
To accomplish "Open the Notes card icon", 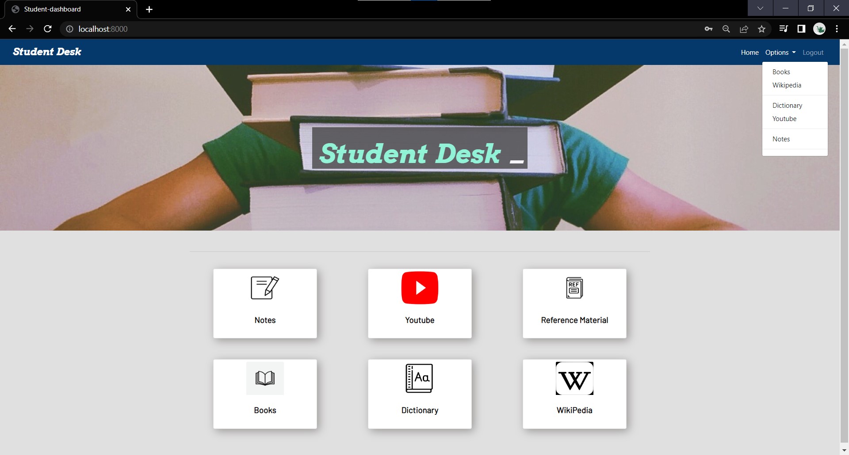I will (264, 287).
